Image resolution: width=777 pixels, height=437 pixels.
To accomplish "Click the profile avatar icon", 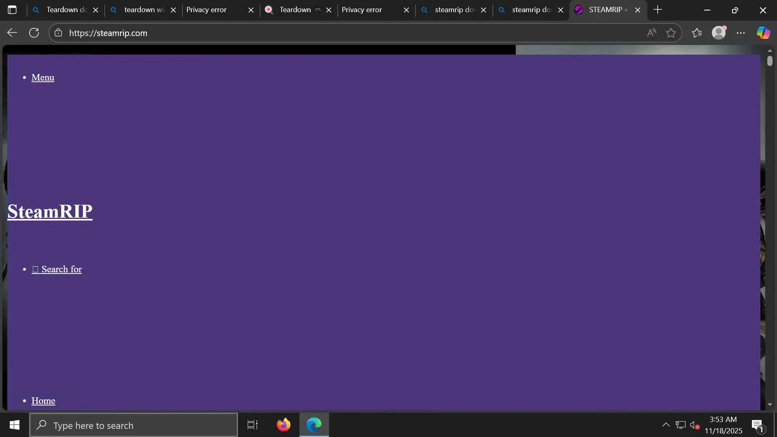I will (719, 33).
